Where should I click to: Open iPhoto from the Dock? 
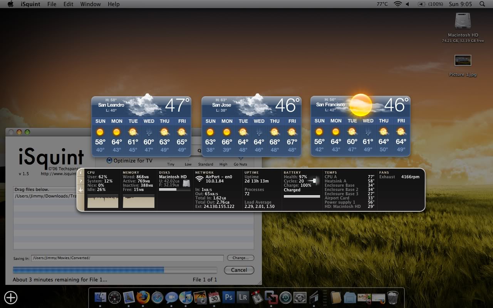pos(200,298)
